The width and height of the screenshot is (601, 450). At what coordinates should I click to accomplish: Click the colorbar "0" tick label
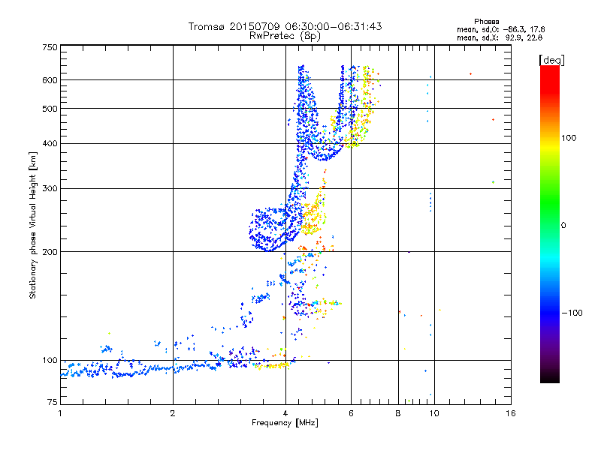pyautogui.click(x=563, y=225)
